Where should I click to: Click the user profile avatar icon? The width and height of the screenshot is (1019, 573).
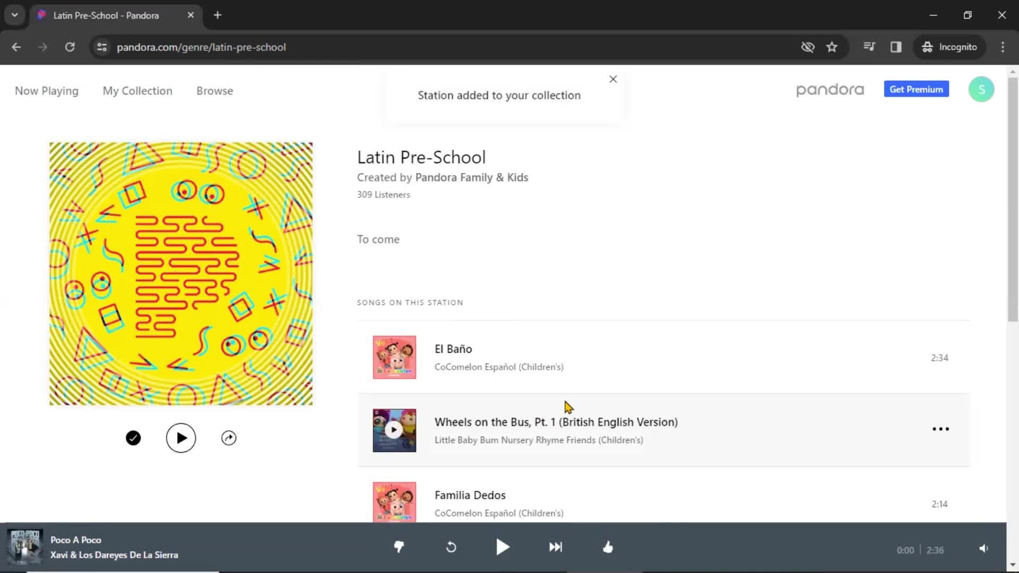click(x=981, y=89)
